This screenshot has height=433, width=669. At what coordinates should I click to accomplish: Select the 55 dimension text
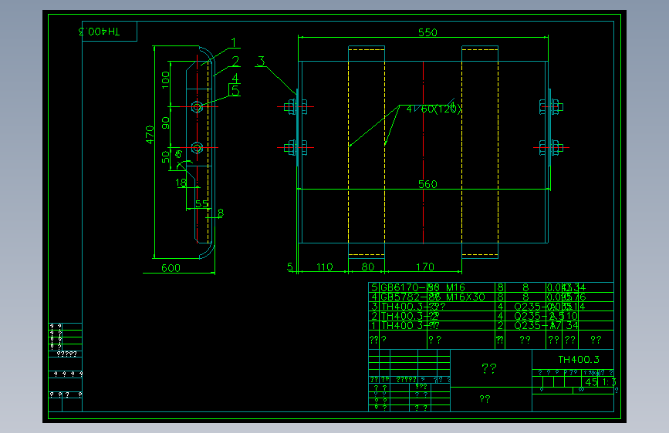pyautogui.click(x=201, y=203)
